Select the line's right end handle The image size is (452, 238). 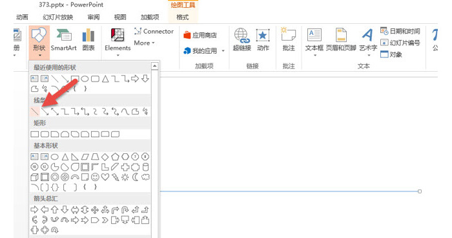pyautogui.click(x=420, y=191)
